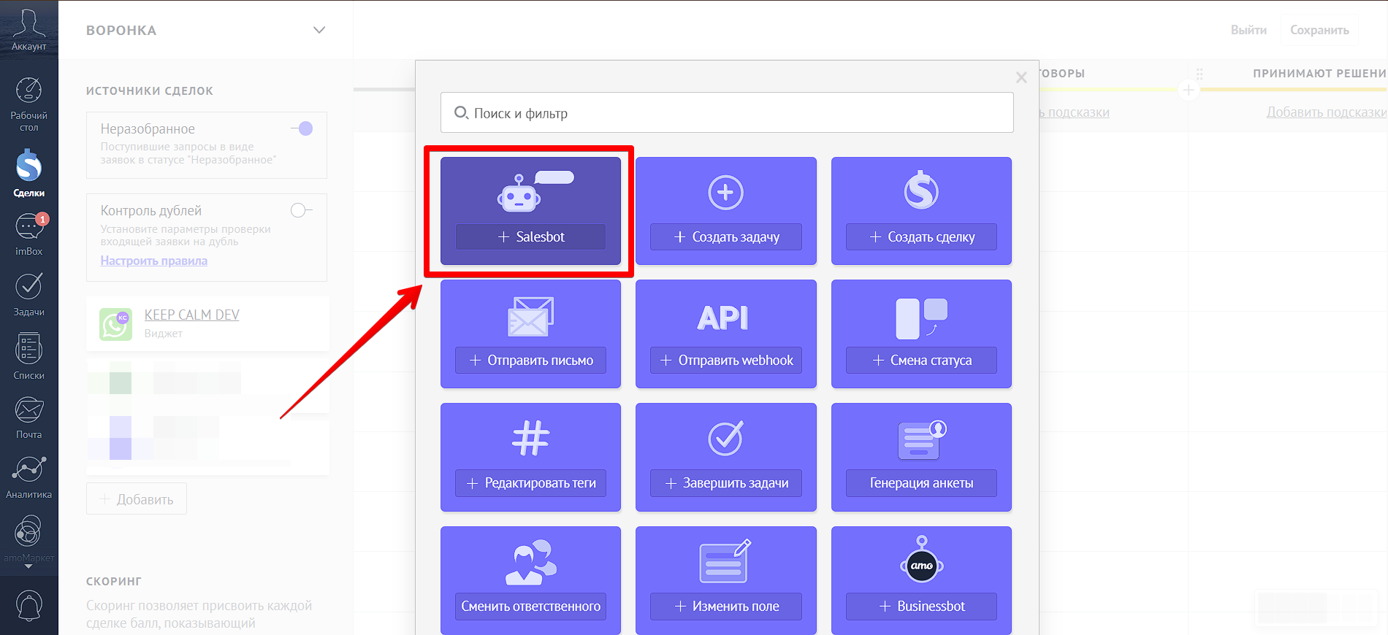Viewport: 1388px width, 635px height.
Task: Open notifications bell icon
Action: coord(28,605)
